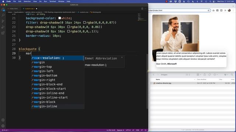Image resolution: width=236 pixels, height=132 pixels.
Task: Open the Terminal menu
Action: [x=52, y=1]
